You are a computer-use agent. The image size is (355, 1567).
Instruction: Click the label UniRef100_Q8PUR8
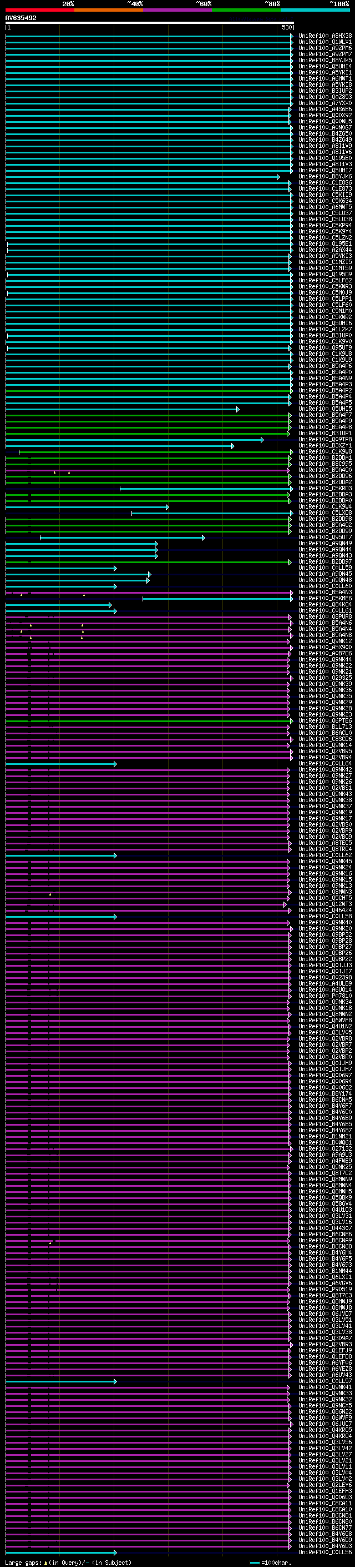[x=324, y=617]
